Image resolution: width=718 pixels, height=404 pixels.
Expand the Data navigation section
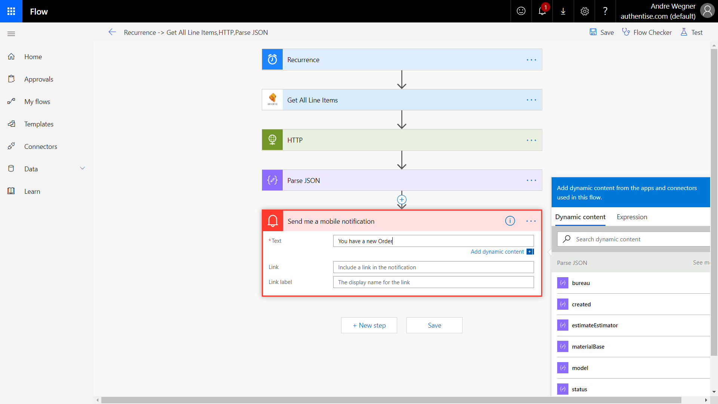click(x=82, y=168)
